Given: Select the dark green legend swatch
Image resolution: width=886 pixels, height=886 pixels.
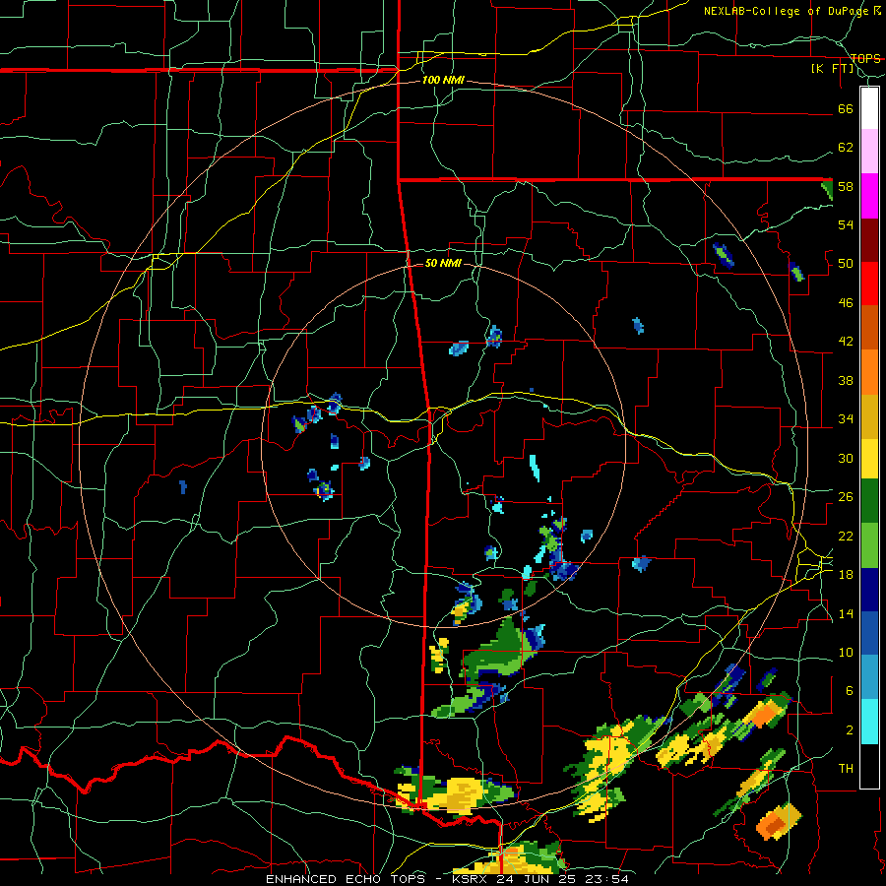Looking at the screenshot, I should 869,501.
